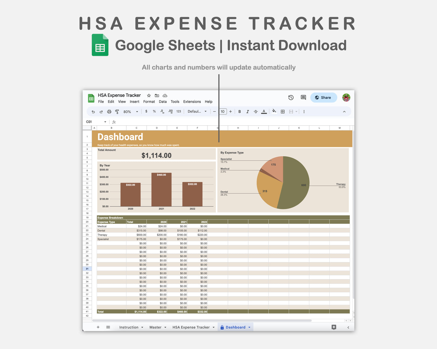Click the comments icon near Share
Viewport: 437px width, 349px height.
pos(303,97)
